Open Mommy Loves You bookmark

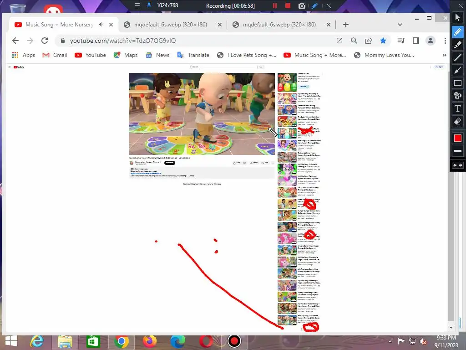[x=384, y=55]
